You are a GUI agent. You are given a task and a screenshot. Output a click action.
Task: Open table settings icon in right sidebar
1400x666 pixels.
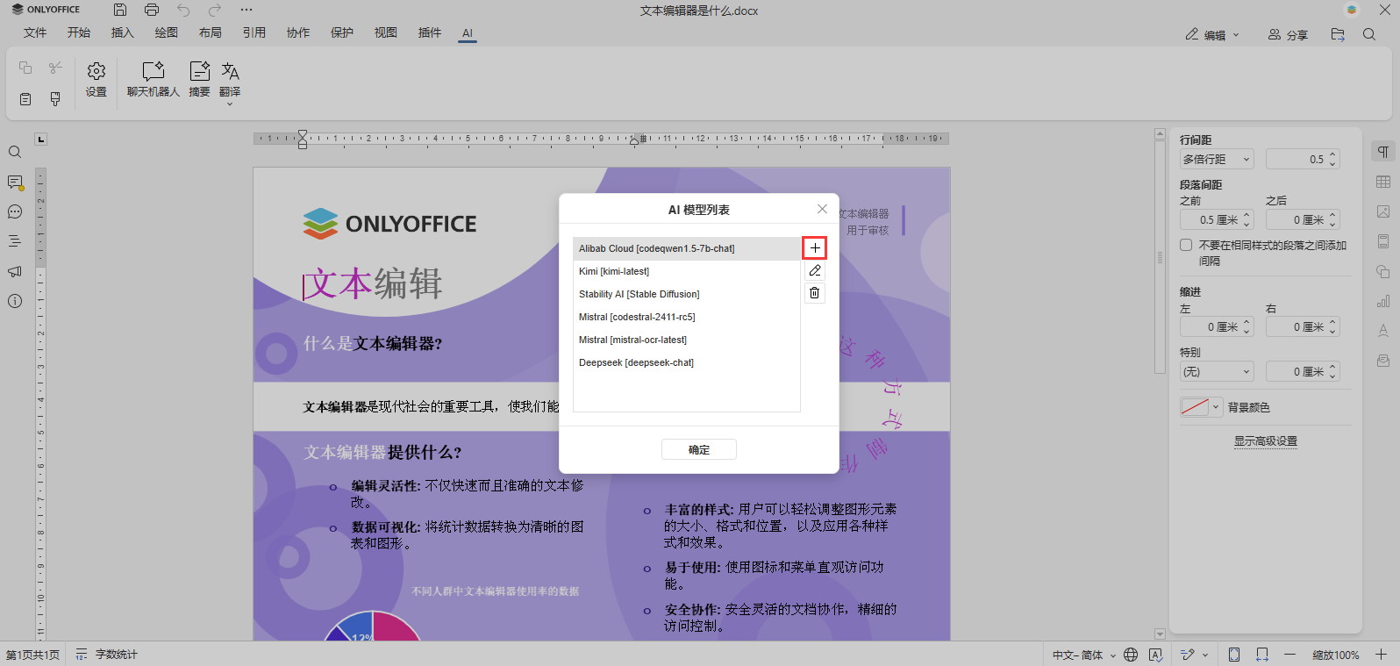point(1383,182)
